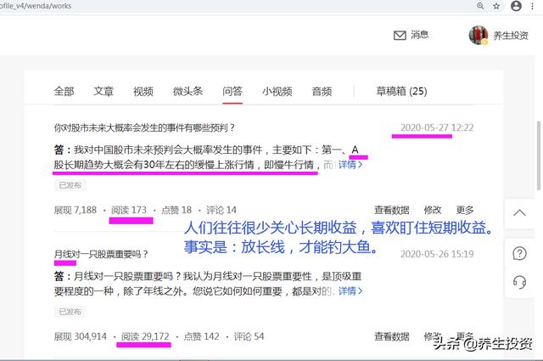The image size is (543, 361).
Task: Click 修改 for the 2020-05-27 post
Action: pos(433,210)
